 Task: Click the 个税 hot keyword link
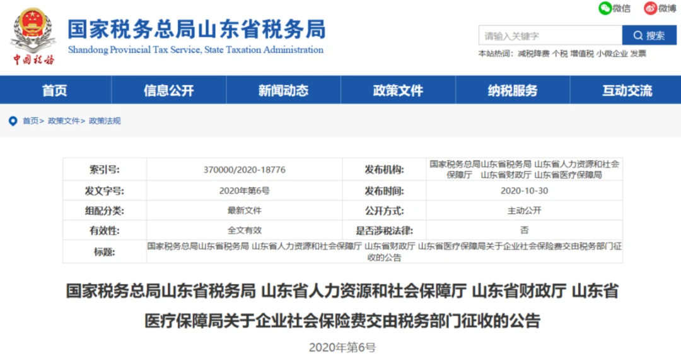560,54
